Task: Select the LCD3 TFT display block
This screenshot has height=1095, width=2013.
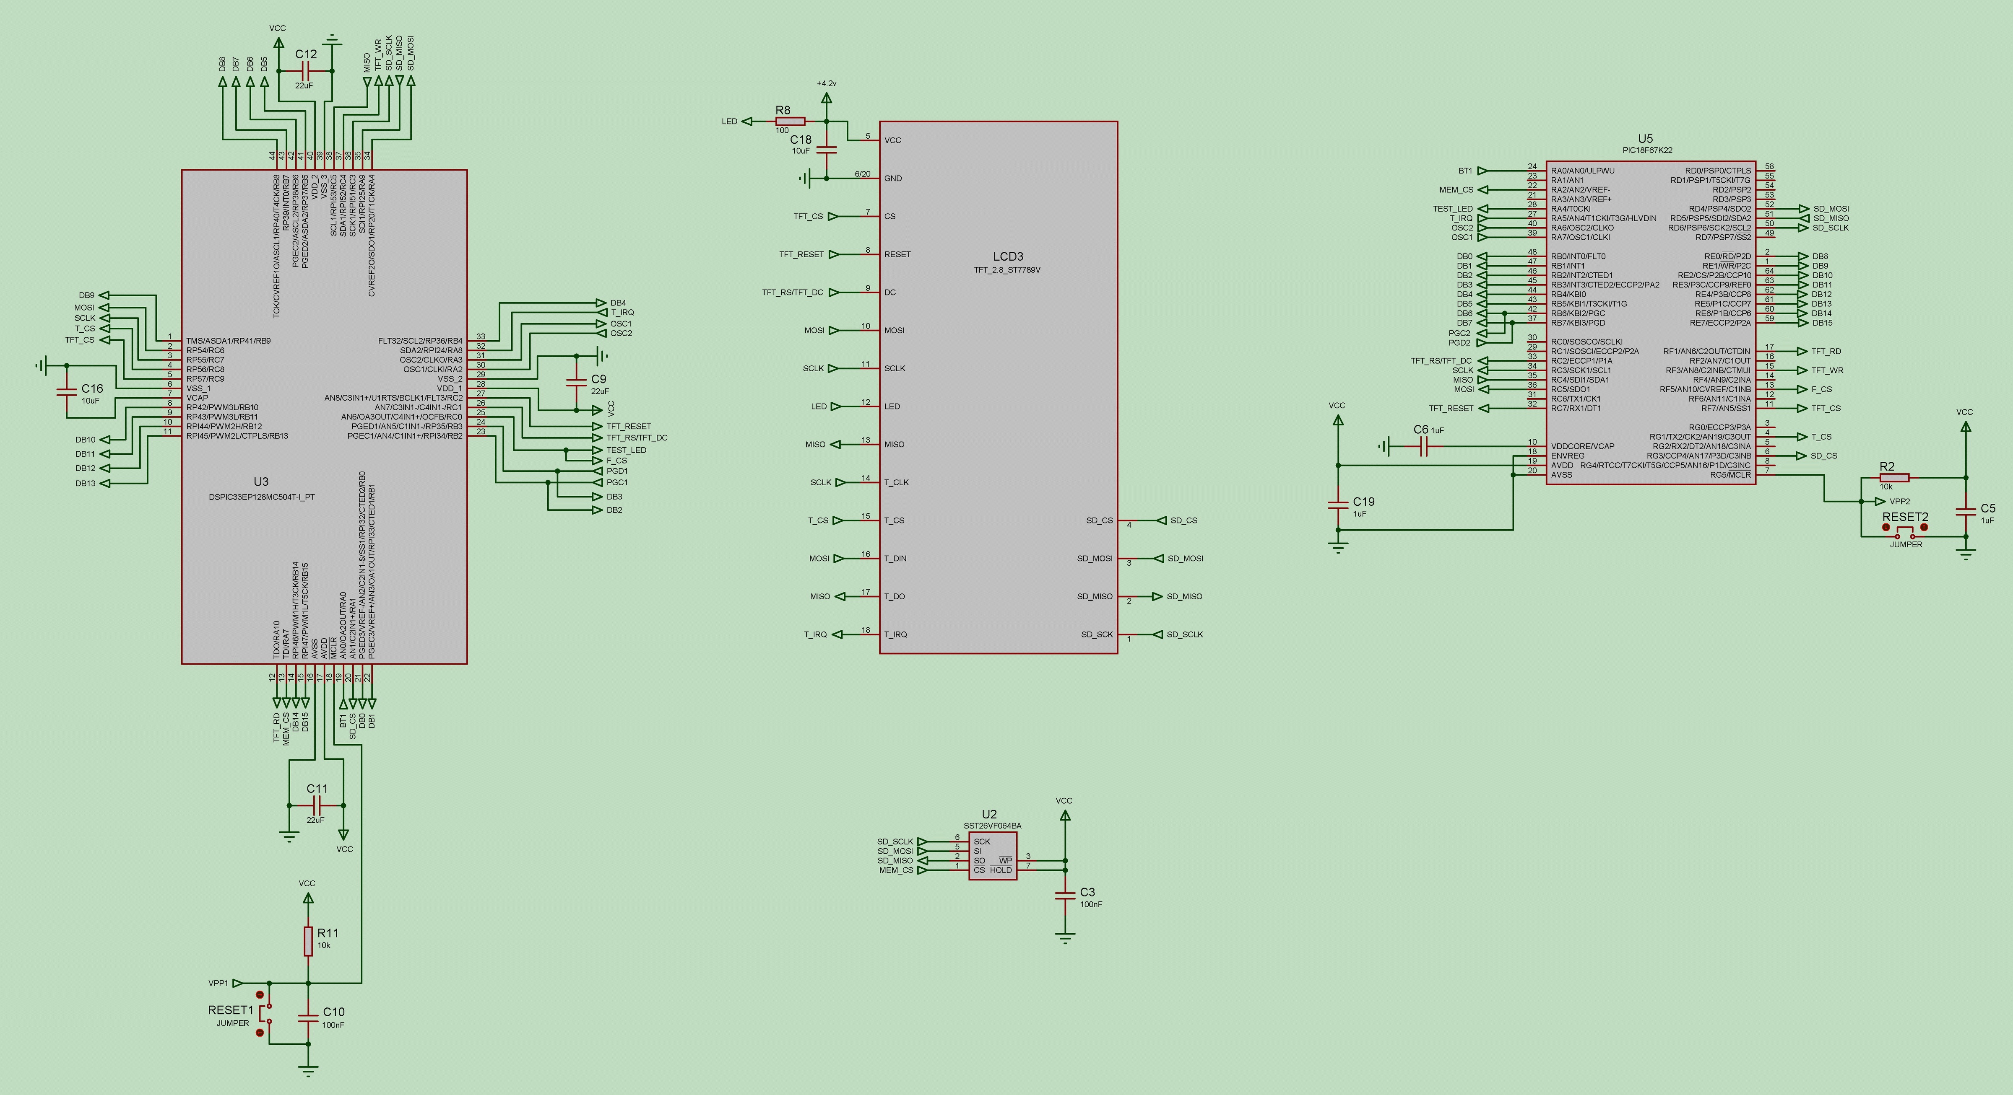Action: click(x=998, y=387)
